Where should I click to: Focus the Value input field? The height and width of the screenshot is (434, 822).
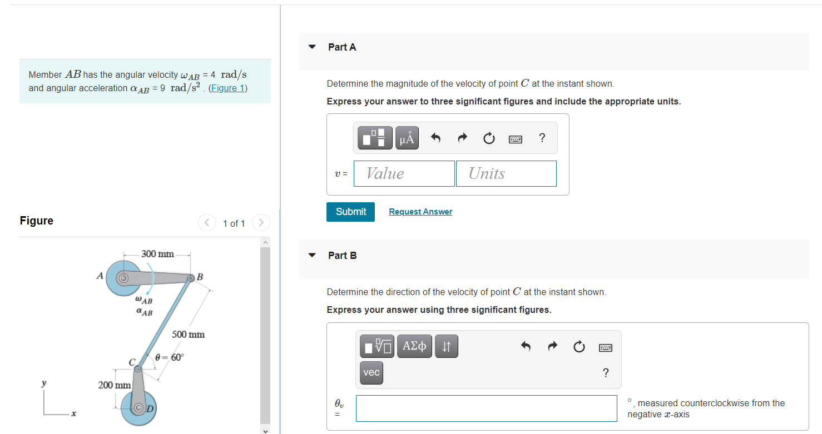(x=404, y=173)
